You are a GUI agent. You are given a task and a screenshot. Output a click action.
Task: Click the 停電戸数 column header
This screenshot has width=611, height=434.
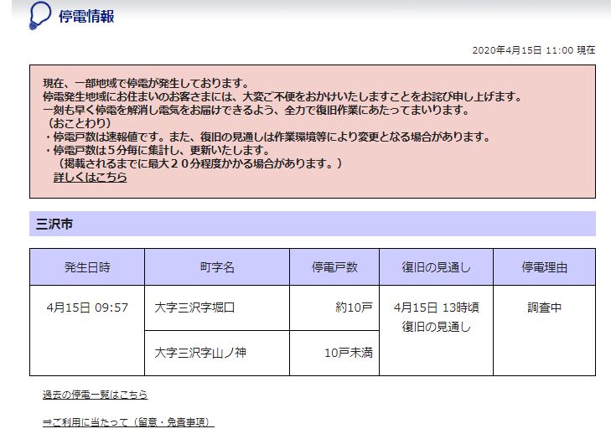point(334,267)
